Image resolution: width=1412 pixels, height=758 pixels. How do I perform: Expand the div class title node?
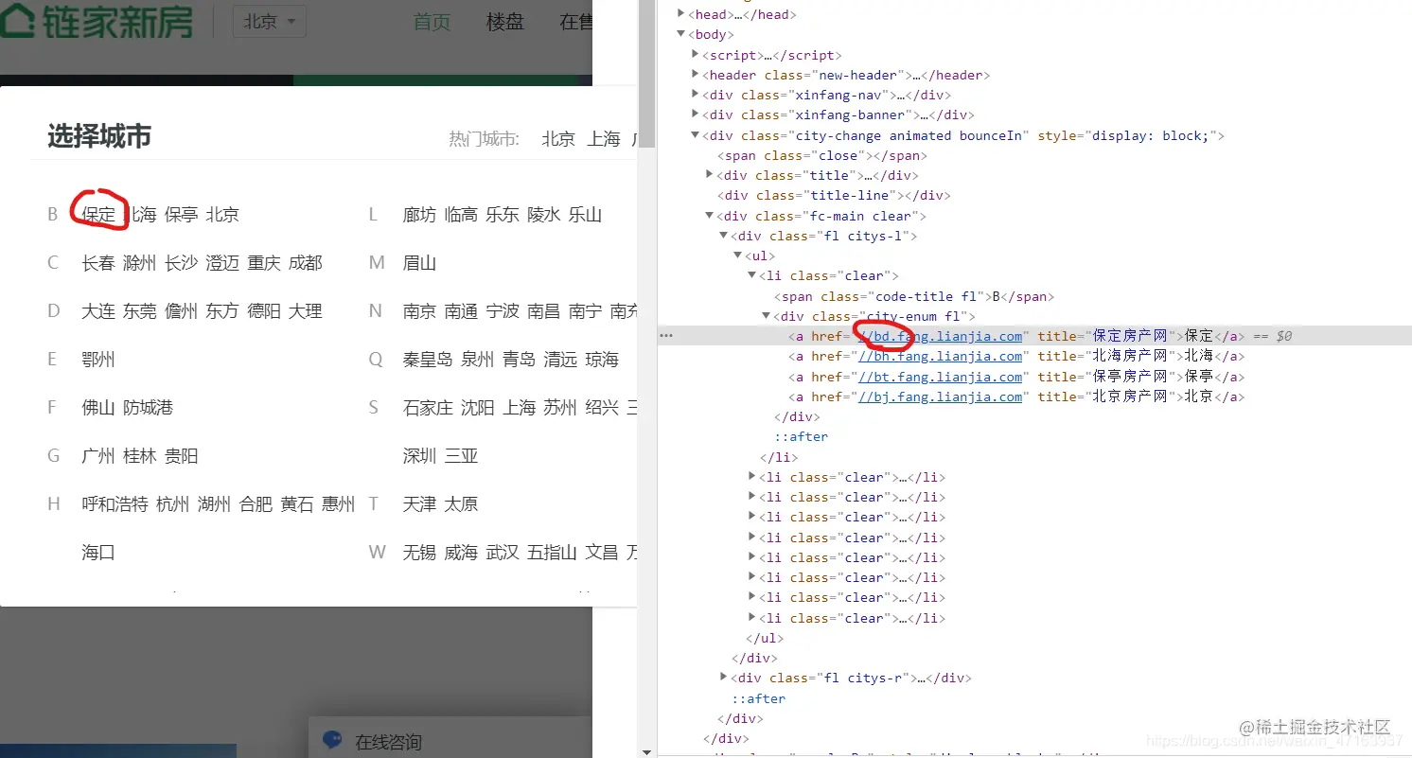[711, 175]
